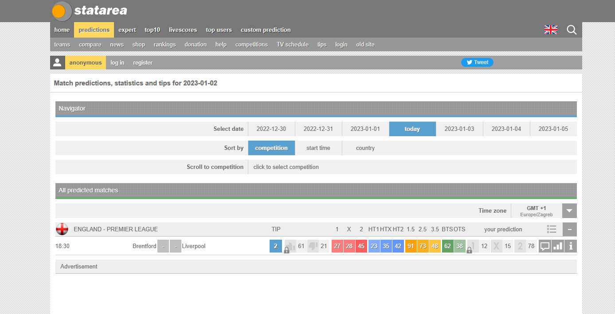The width and height of the screenshot is (615, 314).
Task: Open the donation submenu link
Action: pyautogui.click(x=196, y=44)
